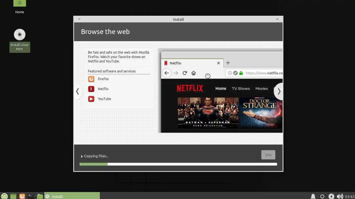355x199 pixels.
Task: Click the Netflix Home navigation item
Action: (x=221, y=88)
